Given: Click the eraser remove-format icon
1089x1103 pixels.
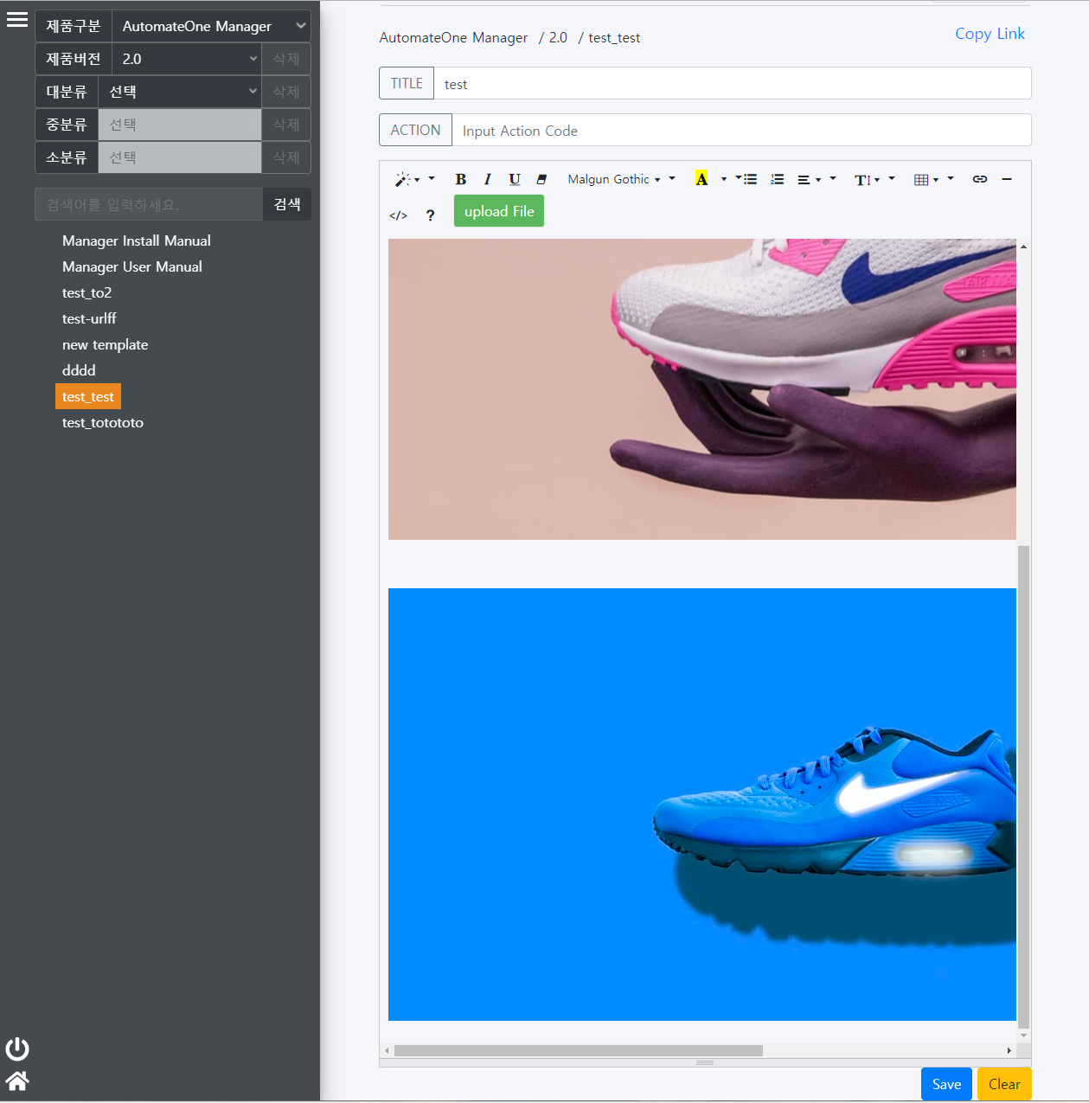Looking at the screenshot, I should point(541,179).
